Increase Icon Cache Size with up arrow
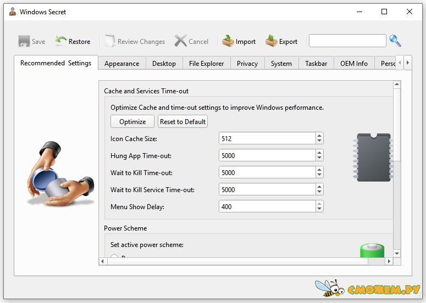 (x=319, y=136)
